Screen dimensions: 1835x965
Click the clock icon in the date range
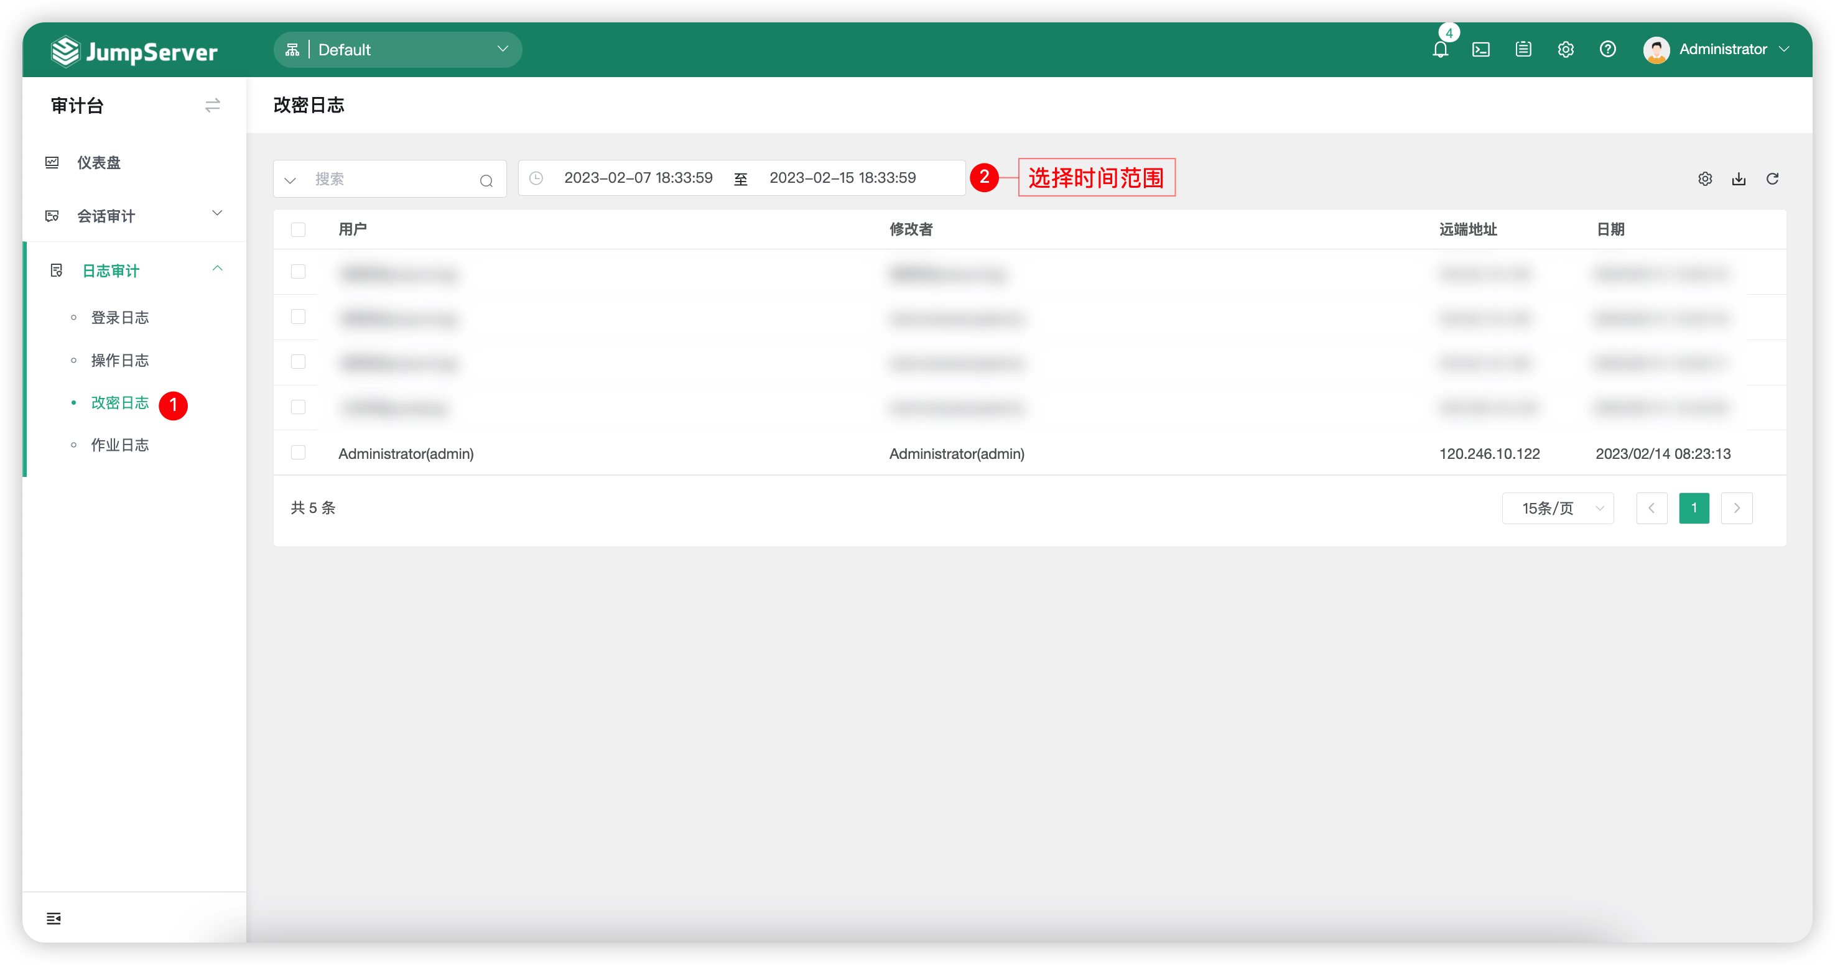click(536, 178)
